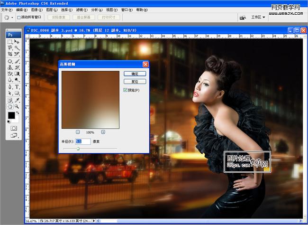The image size is (308, 225).
Task: Open the File menu
Action: pos(7,10)
